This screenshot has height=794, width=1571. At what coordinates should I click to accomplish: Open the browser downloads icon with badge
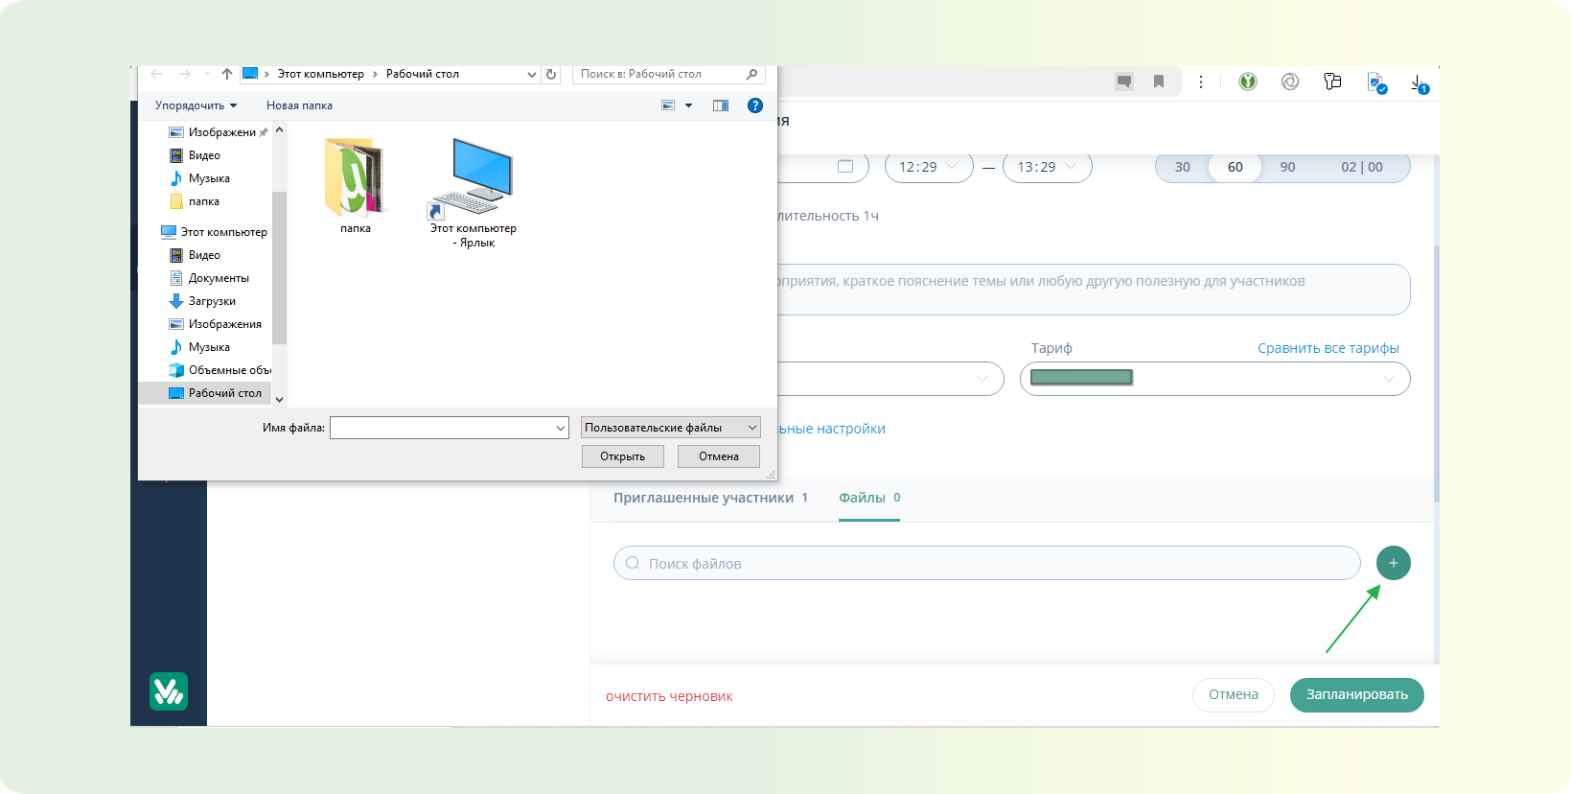pos(1419,83)
